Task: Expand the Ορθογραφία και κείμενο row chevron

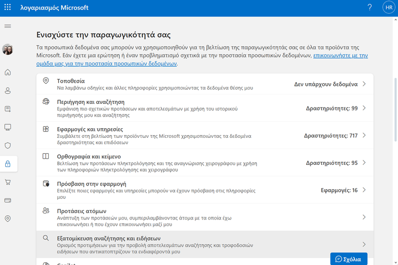Action: pos(364,163)
